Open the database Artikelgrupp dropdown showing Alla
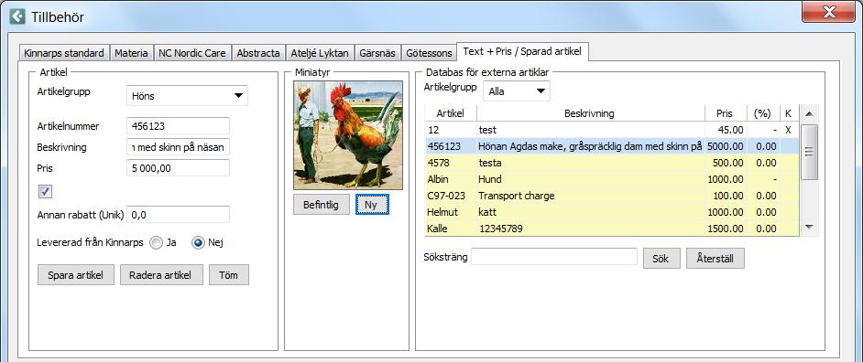The width and height of the screenshot is (863, 362). pyautogui.click(x=517, y=91)
